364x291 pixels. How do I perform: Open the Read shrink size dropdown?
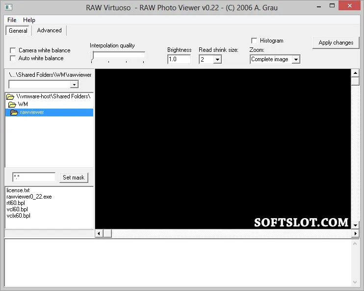217,60
